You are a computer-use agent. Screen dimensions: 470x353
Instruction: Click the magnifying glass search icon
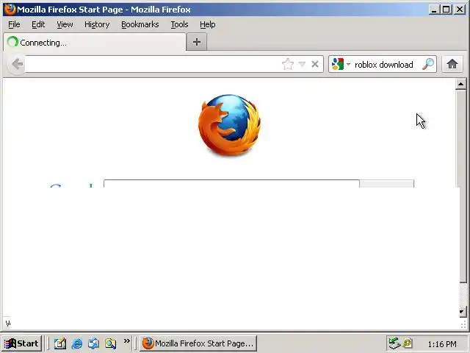coord(428,64)
